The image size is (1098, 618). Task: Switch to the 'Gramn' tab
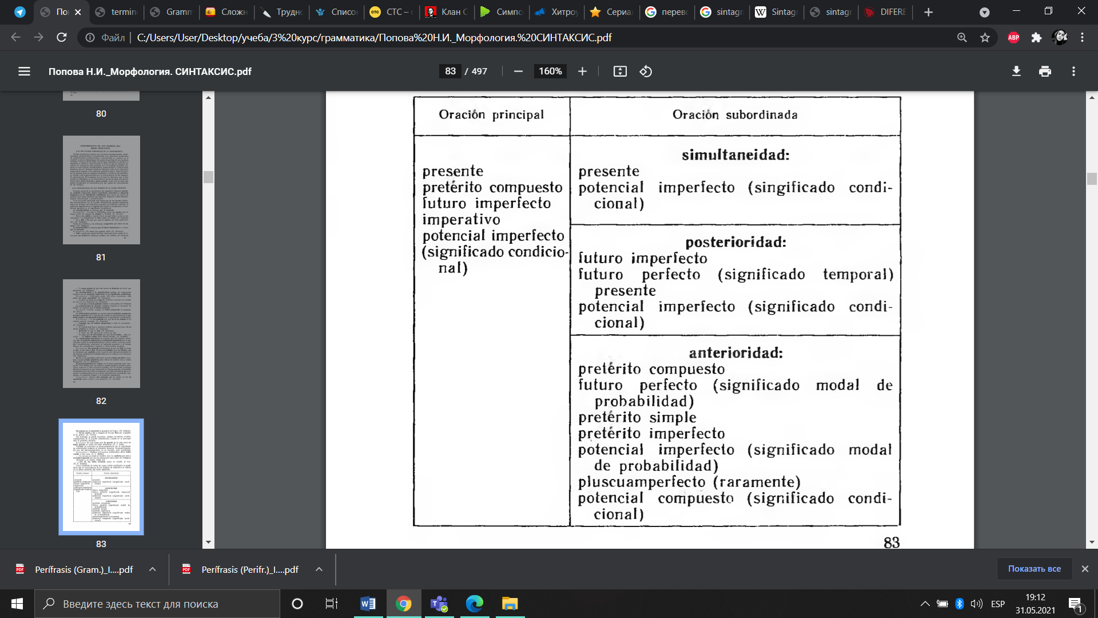click(x=171, y=12)
